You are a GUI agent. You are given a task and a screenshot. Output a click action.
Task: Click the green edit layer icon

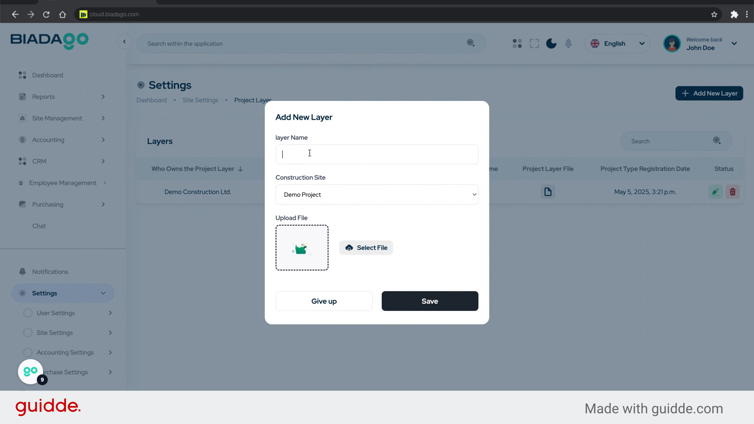coord(716,192)
